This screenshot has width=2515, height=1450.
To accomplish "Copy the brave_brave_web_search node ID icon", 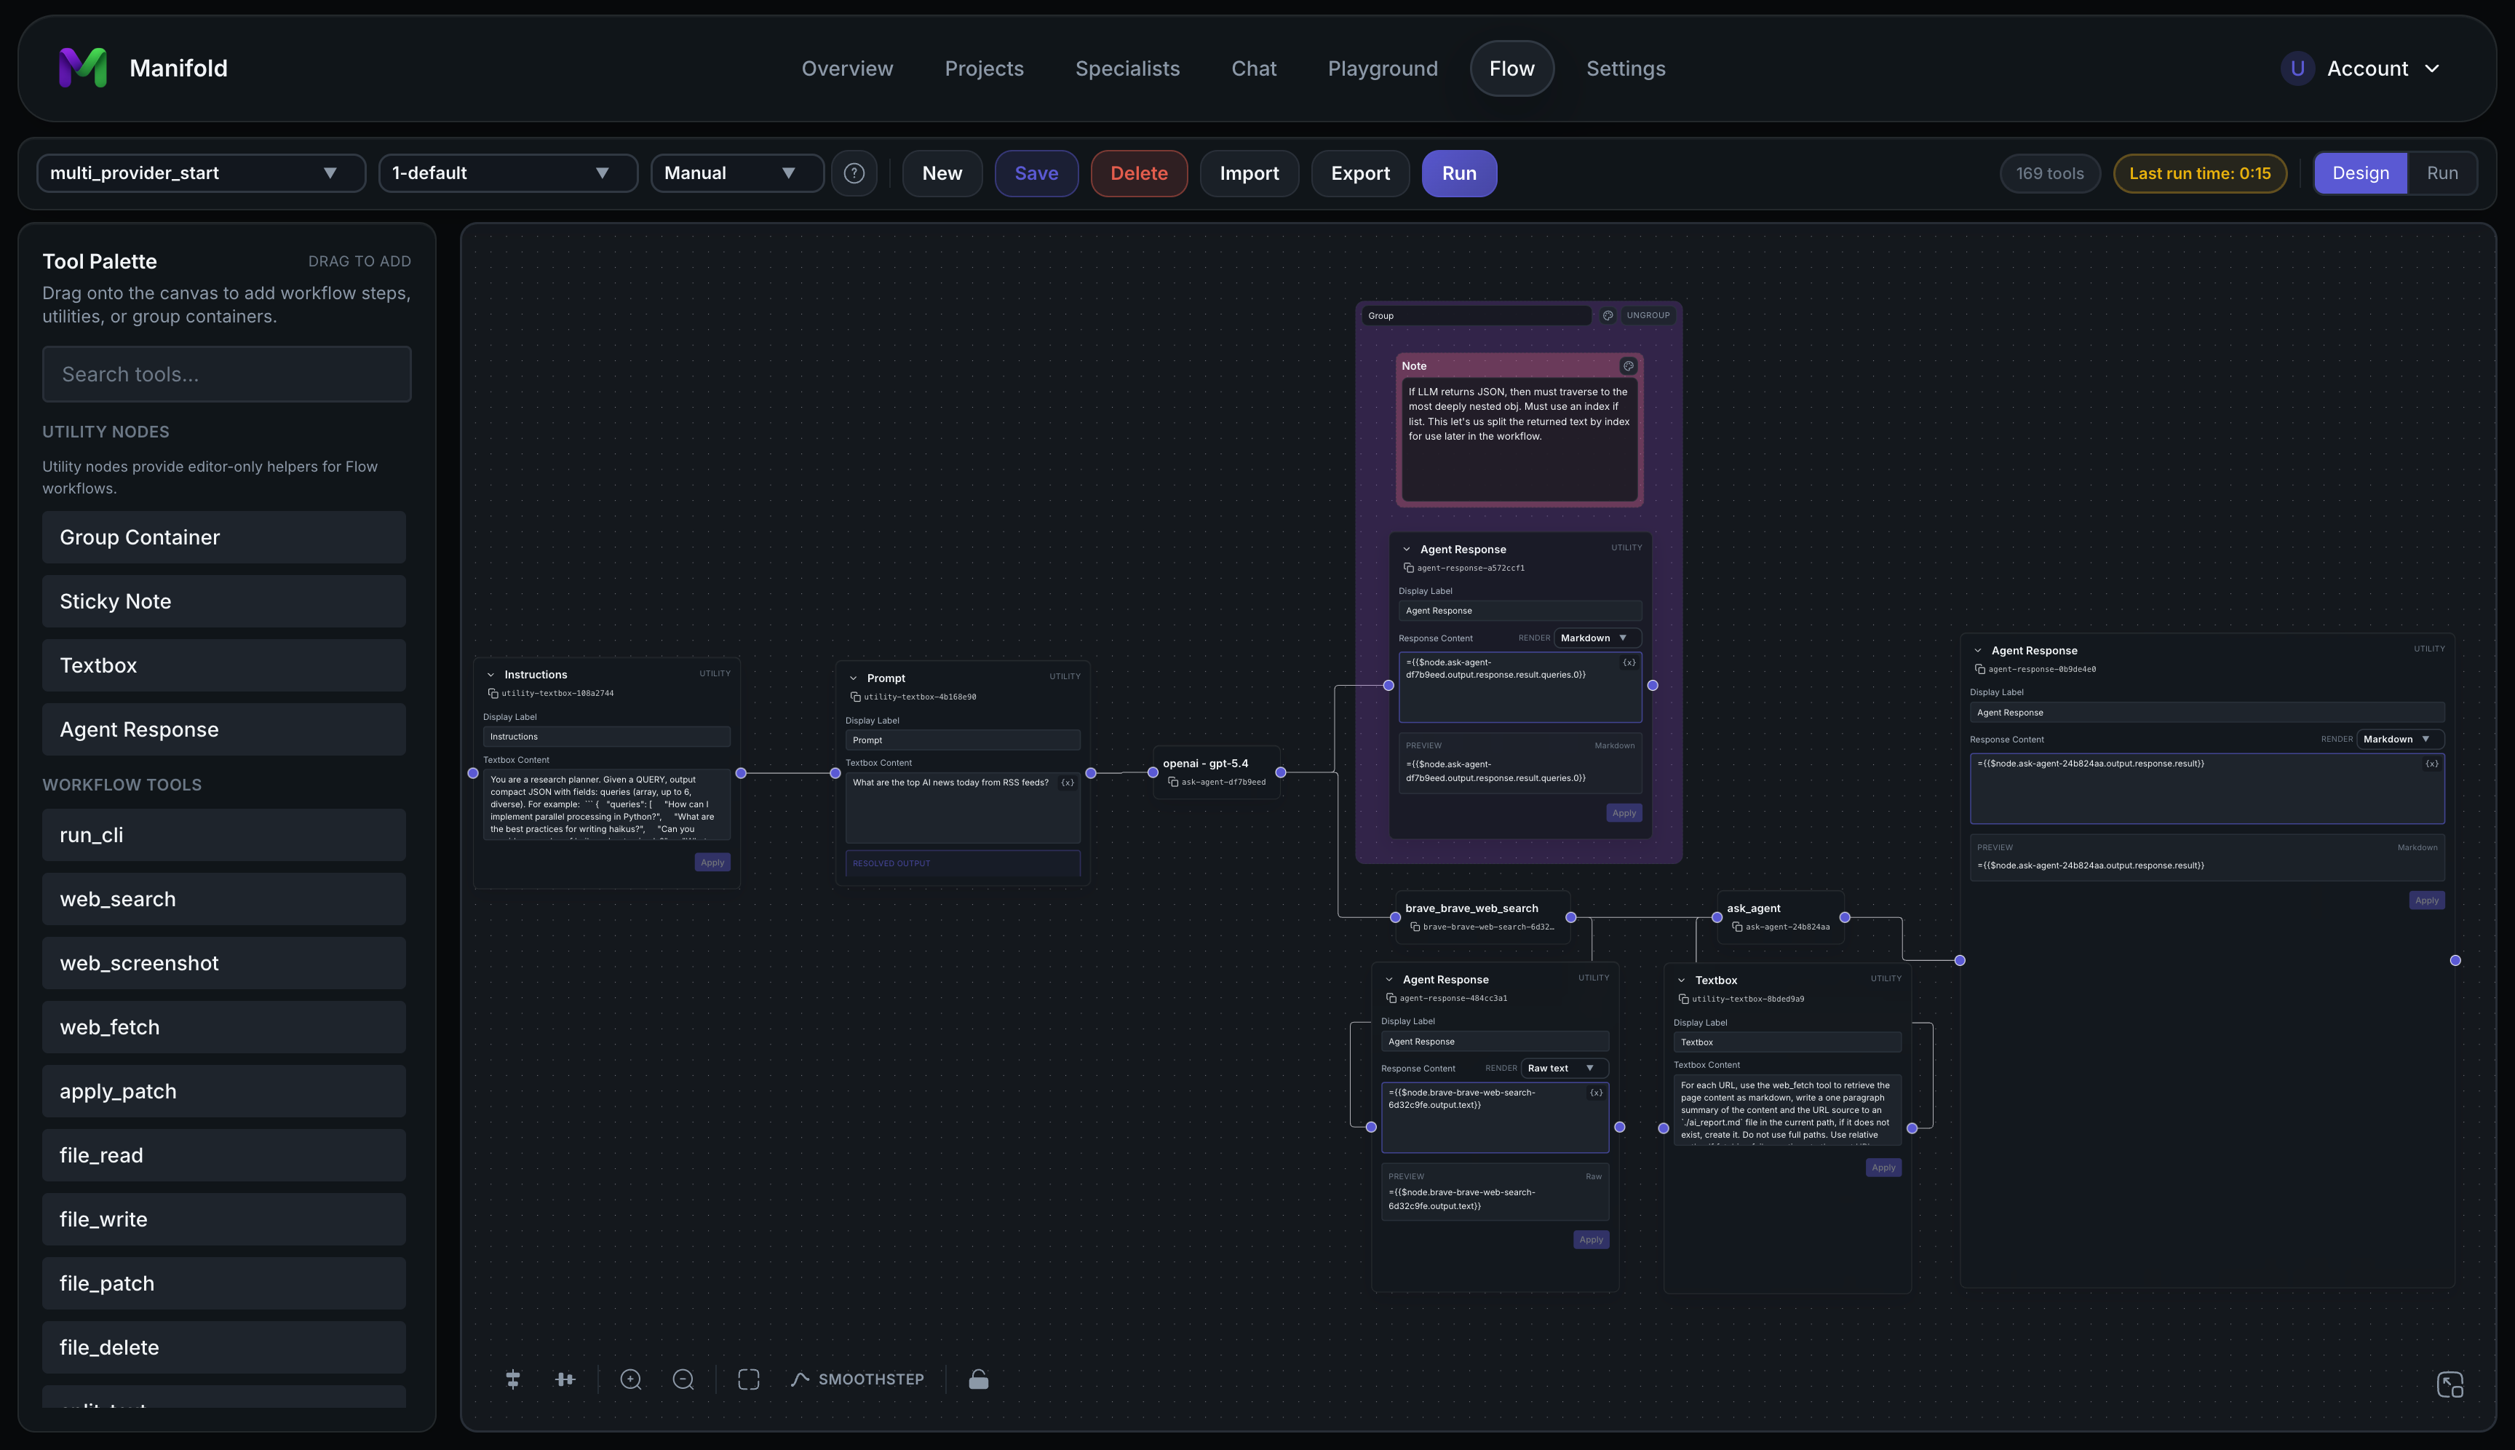I will [x=1415, y=927].
